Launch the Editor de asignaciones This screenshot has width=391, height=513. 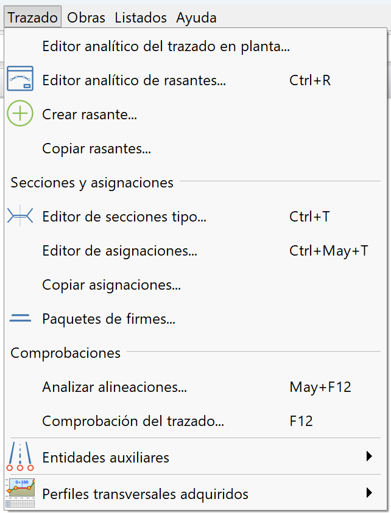[x=117, y=250]
